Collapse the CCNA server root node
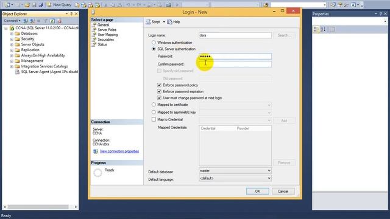The height and width of the screenshot is (219, 390). click(5, 28)
